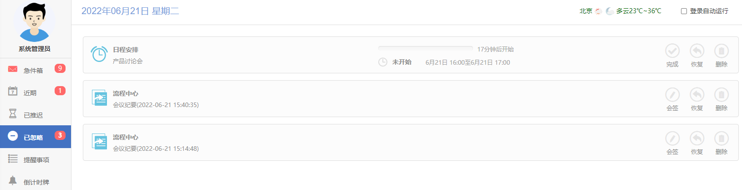Screen dimensions: 742x190
Task: Open 提醒事项 in the sidebar
Action: tap(36, 159)
